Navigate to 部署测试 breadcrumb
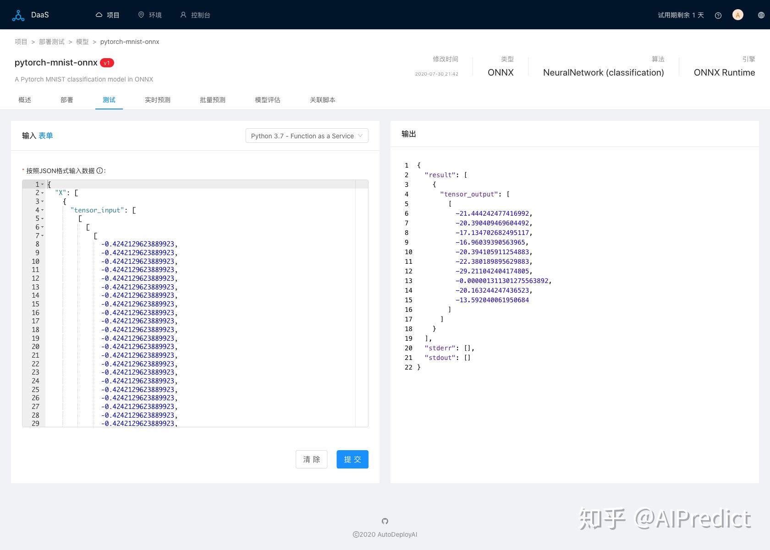 tap(51, 42)
